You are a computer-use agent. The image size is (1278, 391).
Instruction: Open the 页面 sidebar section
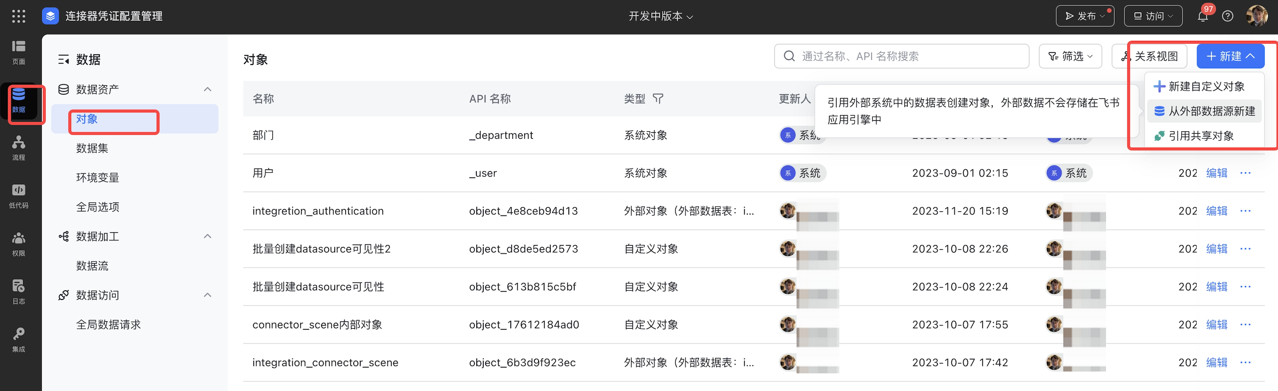(18, 52)
